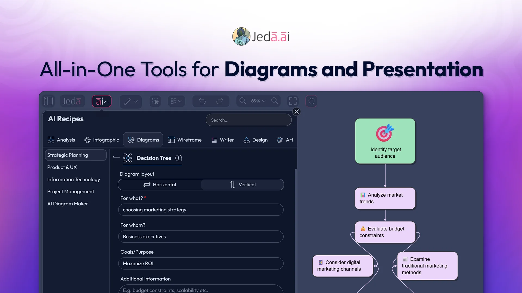
Task: Click the lasso selection tool icon
Action: click(x=155, y=101)
